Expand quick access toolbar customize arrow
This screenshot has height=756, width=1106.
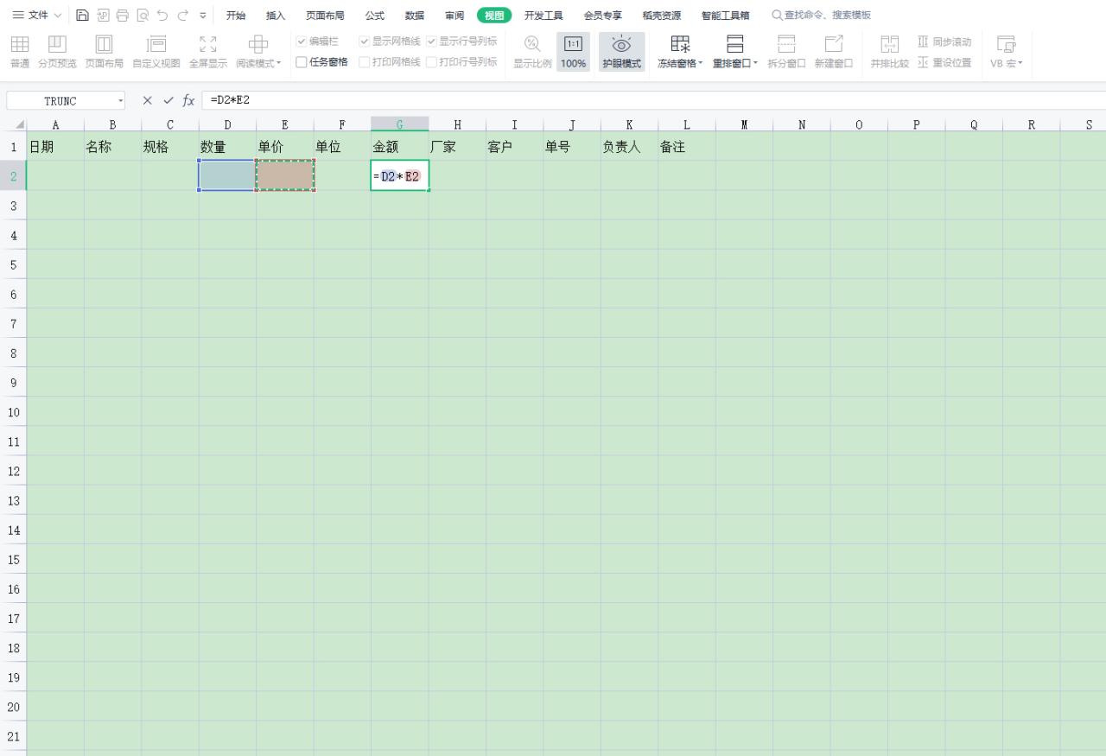point(202,16)
